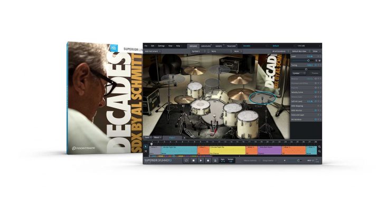Click the Preview button
388x211 pixels.
314,73
